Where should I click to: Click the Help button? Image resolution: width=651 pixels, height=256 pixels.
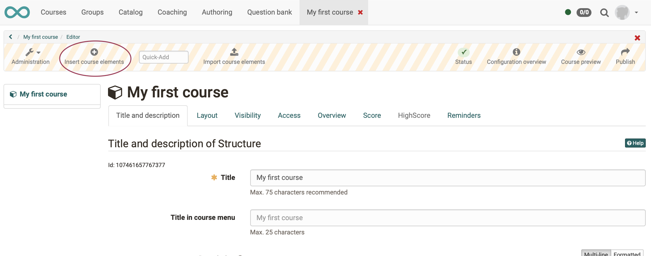[x=635, y=143]
